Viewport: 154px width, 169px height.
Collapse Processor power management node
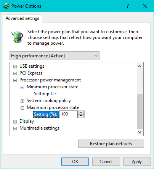coord(15,80)
